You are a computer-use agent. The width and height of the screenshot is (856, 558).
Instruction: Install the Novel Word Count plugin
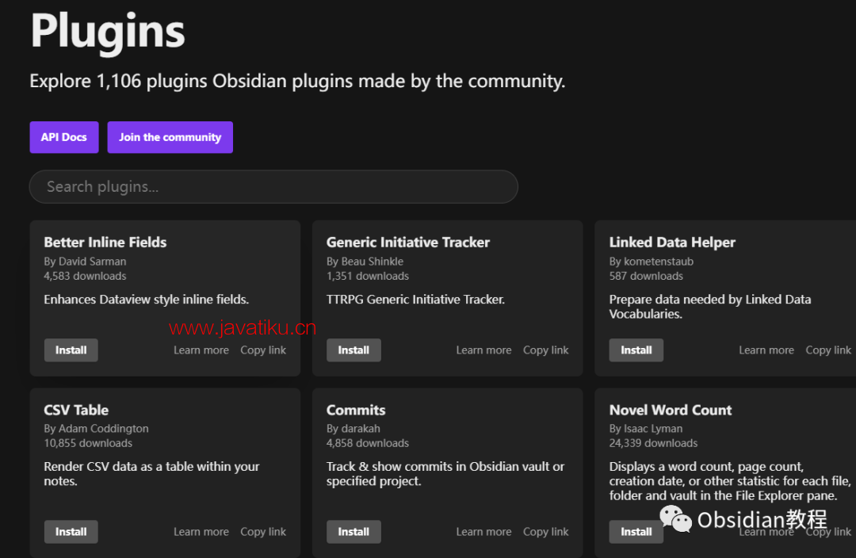click(x=636, y=532)
